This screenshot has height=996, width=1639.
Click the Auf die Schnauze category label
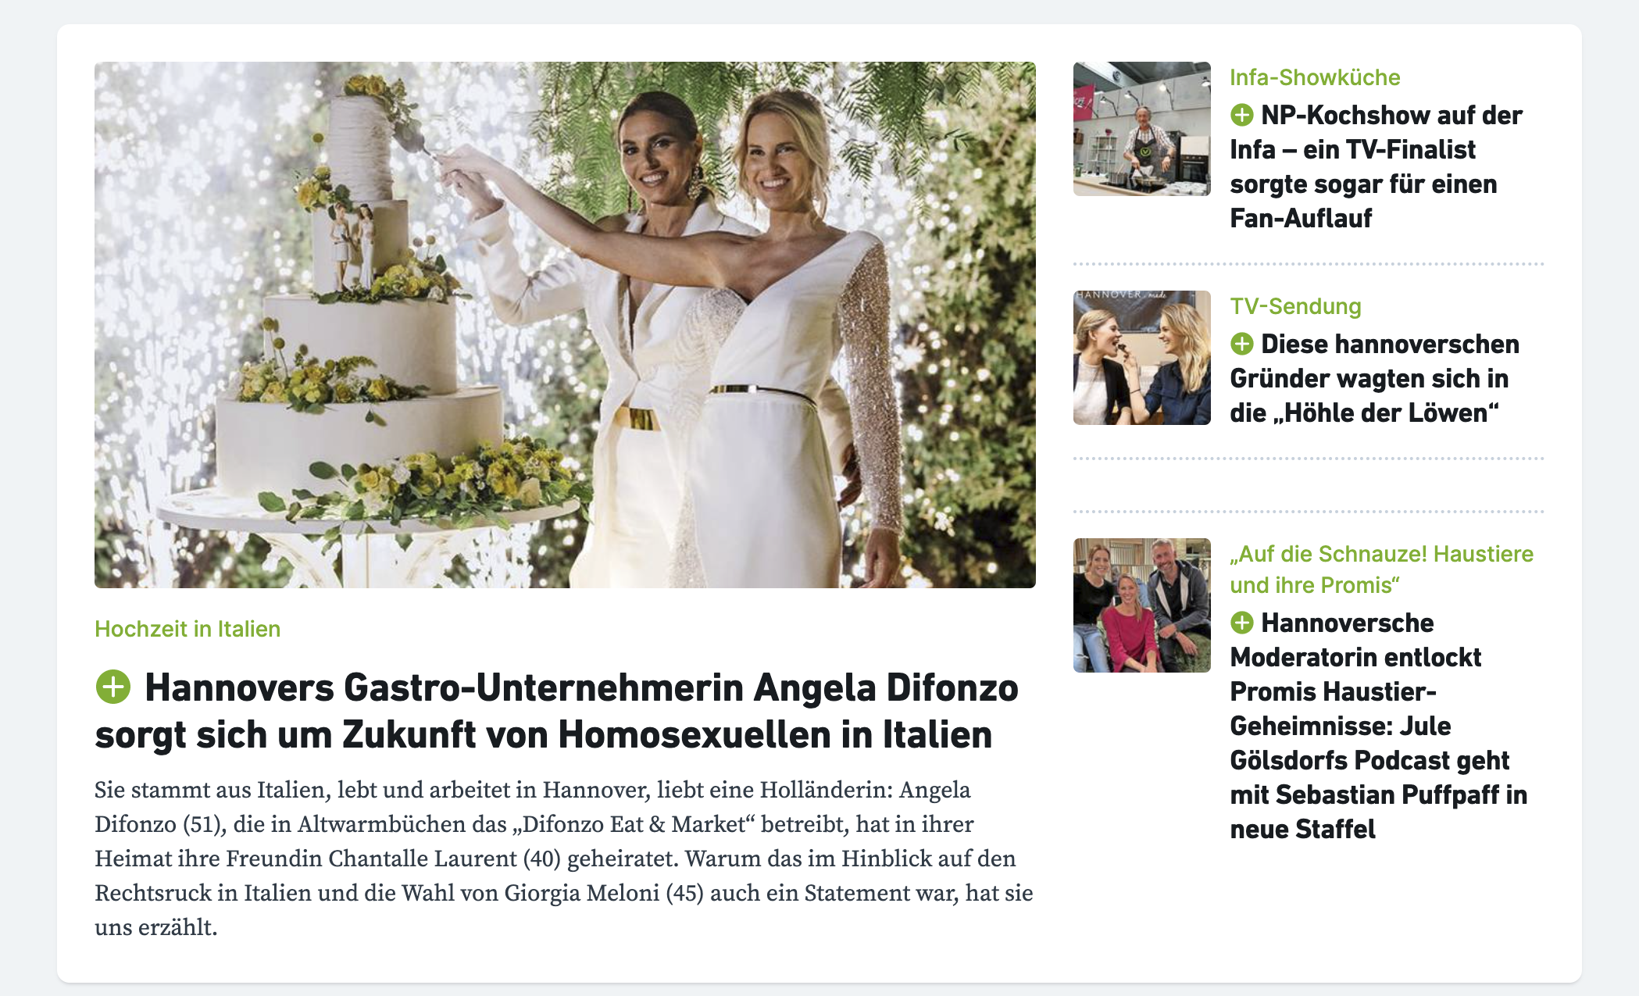(x=1381, y=569)
